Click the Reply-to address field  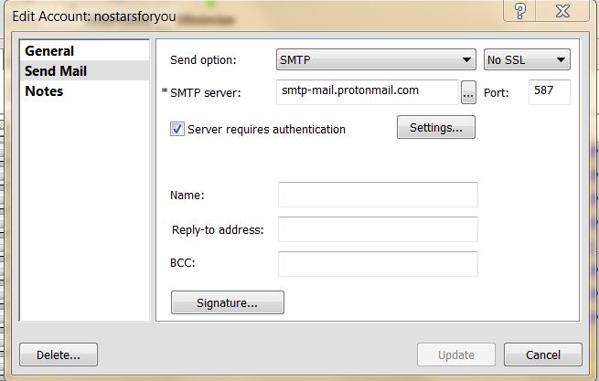(378, 229)
